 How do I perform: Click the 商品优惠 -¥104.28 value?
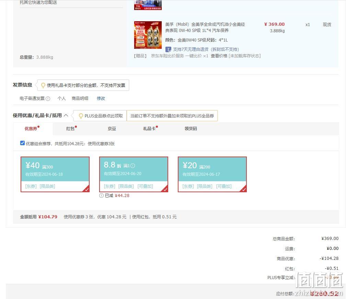point(329,258)
